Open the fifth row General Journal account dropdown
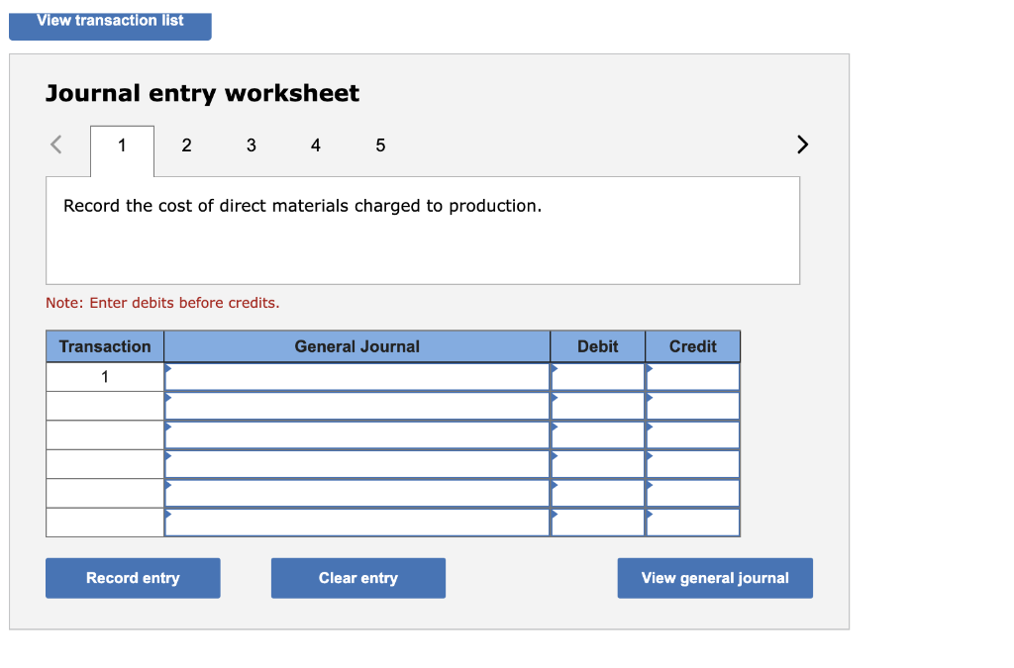 click(x=356, y=494)
